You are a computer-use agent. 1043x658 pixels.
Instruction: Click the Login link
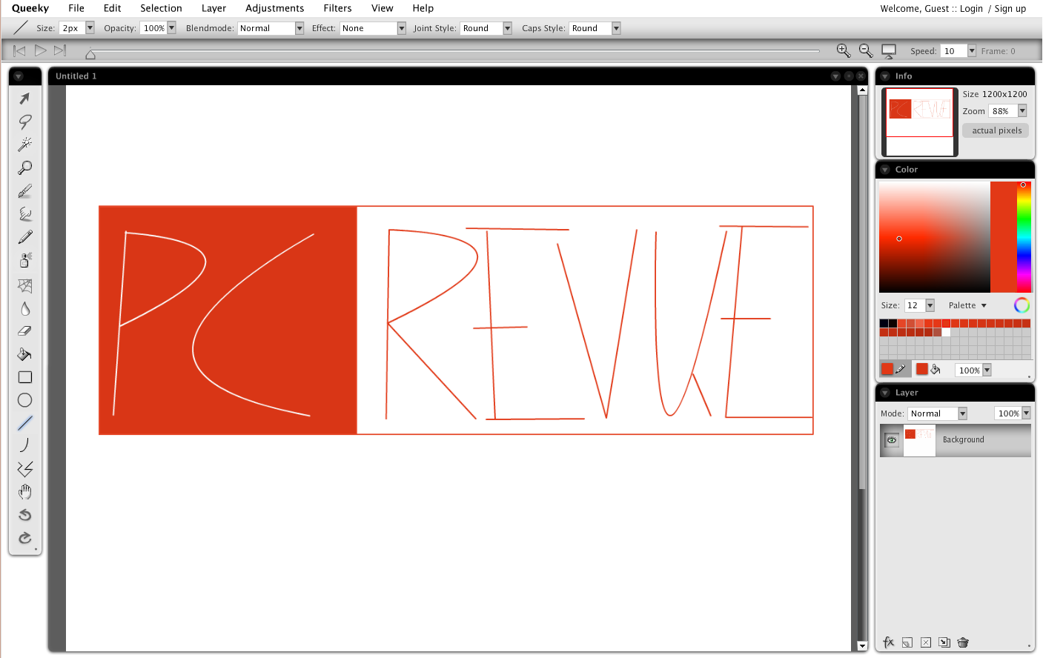click(971, 9)
